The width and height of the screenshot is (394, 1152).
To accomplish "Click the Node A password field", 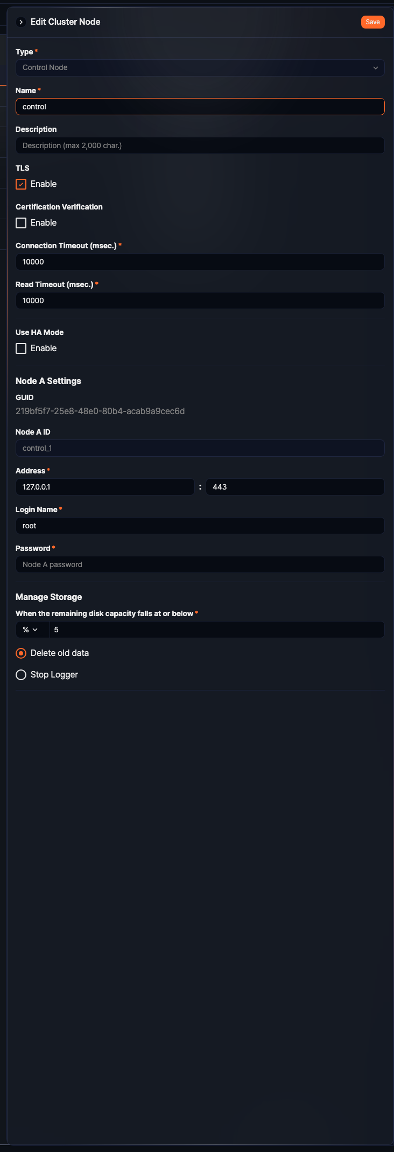I will pyautogui.click(x=200, y=564).
